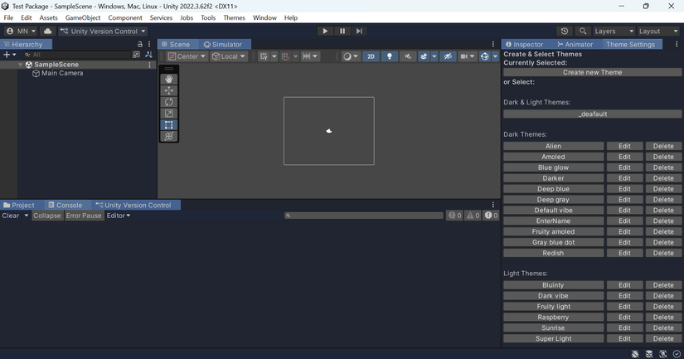Click the Gizmos globe icon

click(485, 56)
